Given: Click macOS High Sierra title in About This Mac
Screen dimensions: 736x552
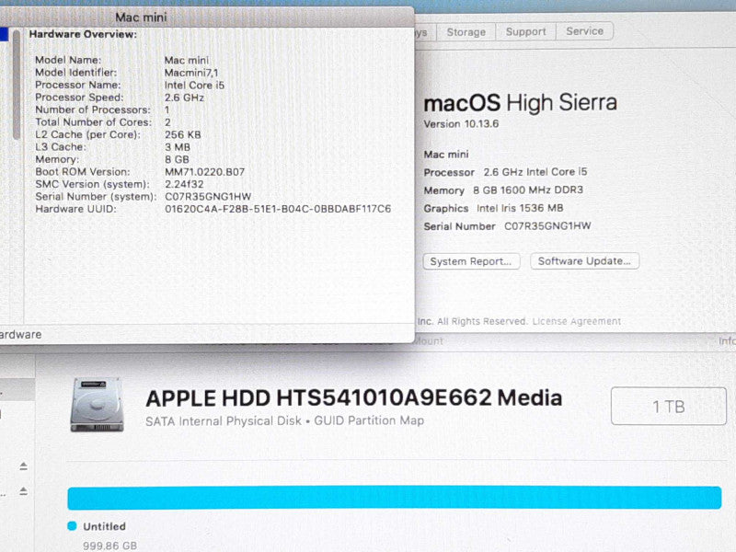Looking at the screenshot, I should click(520, 103).
